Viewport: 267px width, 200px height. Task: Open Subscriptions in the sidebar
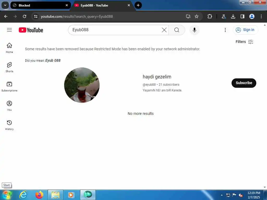9,86
